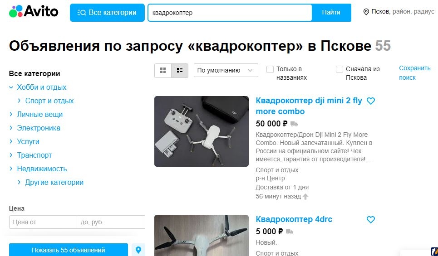
Task: Open Все категории menu
Action: 107,13
